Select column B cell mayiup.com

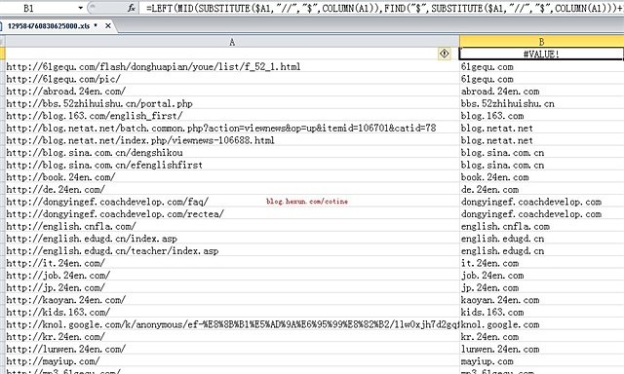click(542, 361)
